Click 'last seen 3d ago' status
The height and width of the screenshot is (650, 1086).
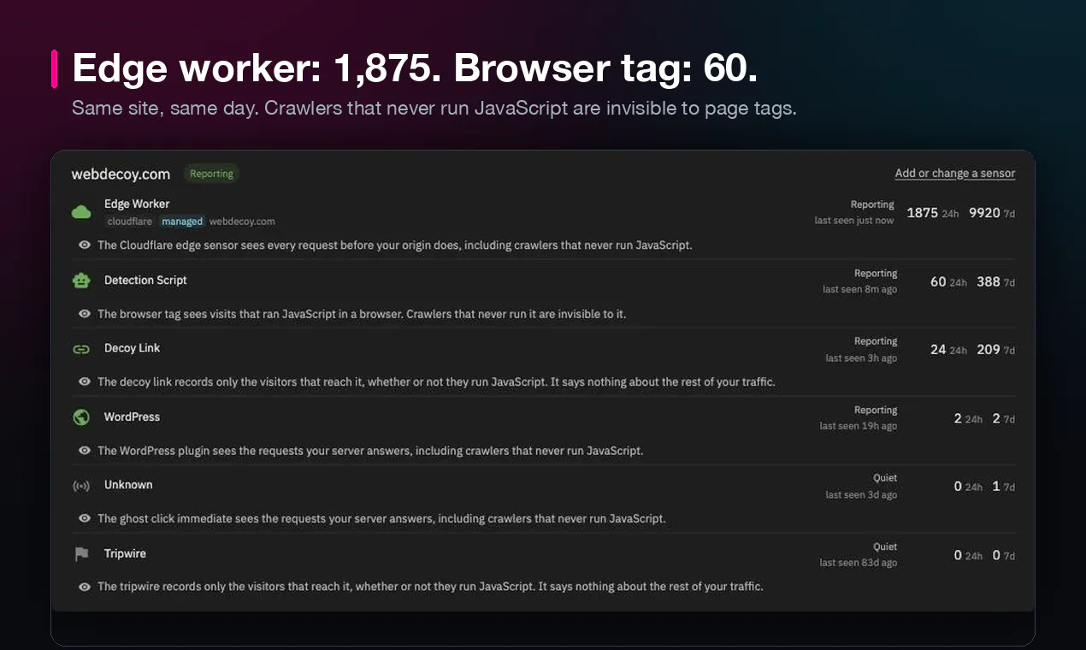tap(861, 494)
